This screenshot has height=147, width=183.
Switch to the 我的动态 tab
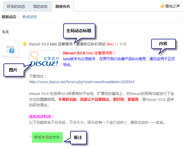click(40, 6)
